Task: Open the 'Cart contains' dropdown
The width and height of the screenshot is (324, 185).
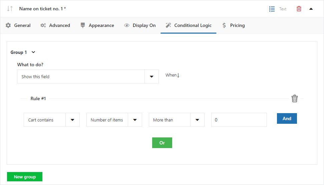Action: [52, 120]
